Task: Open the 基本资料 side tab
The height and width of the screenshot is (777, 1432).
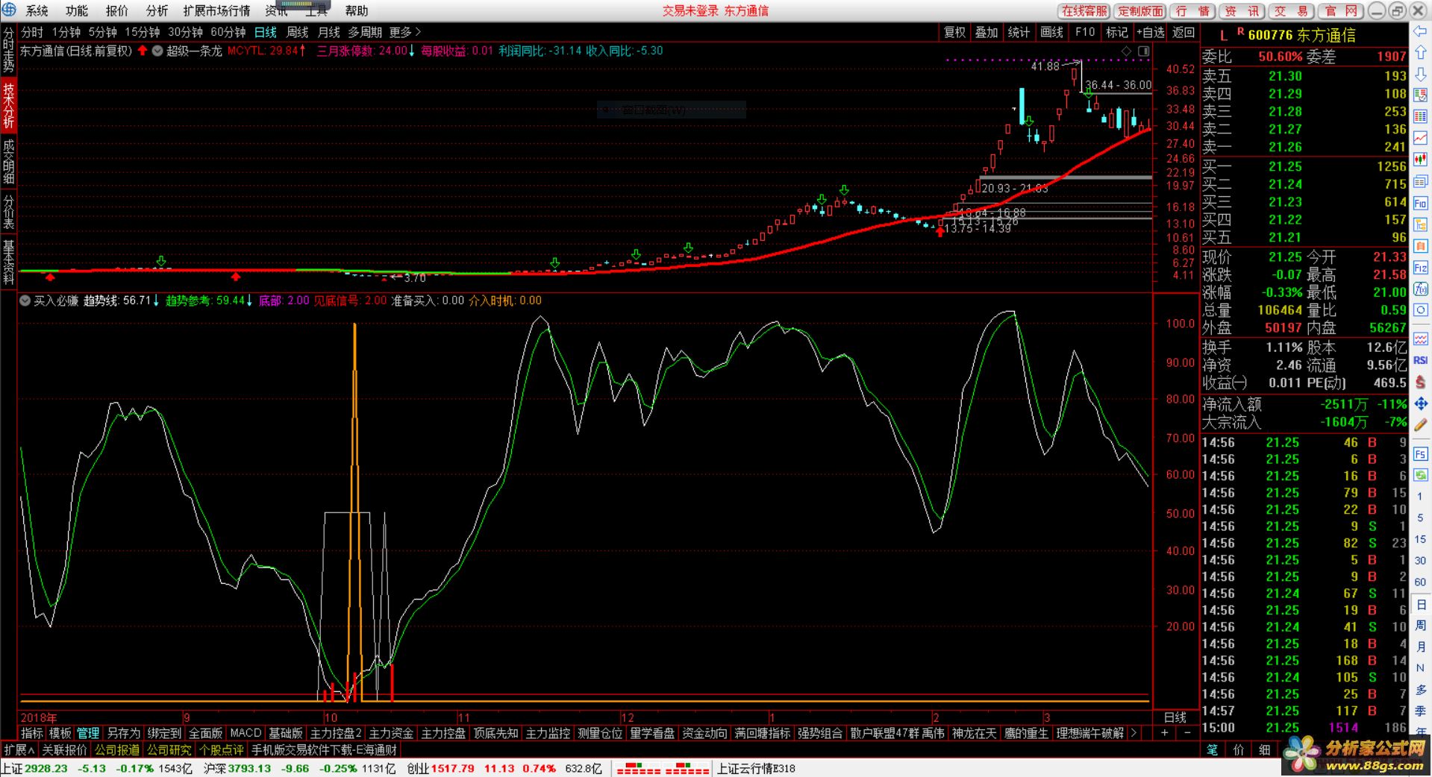Action: click(x=8, y=262)
